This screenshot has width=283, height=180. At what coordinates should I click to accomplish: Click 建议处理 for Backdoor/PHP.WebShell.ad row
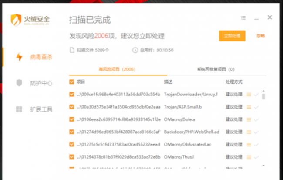(234, 132)
